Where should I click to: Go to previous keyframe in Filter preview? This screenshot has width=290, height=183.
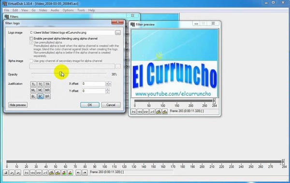(x=159, y=112)
